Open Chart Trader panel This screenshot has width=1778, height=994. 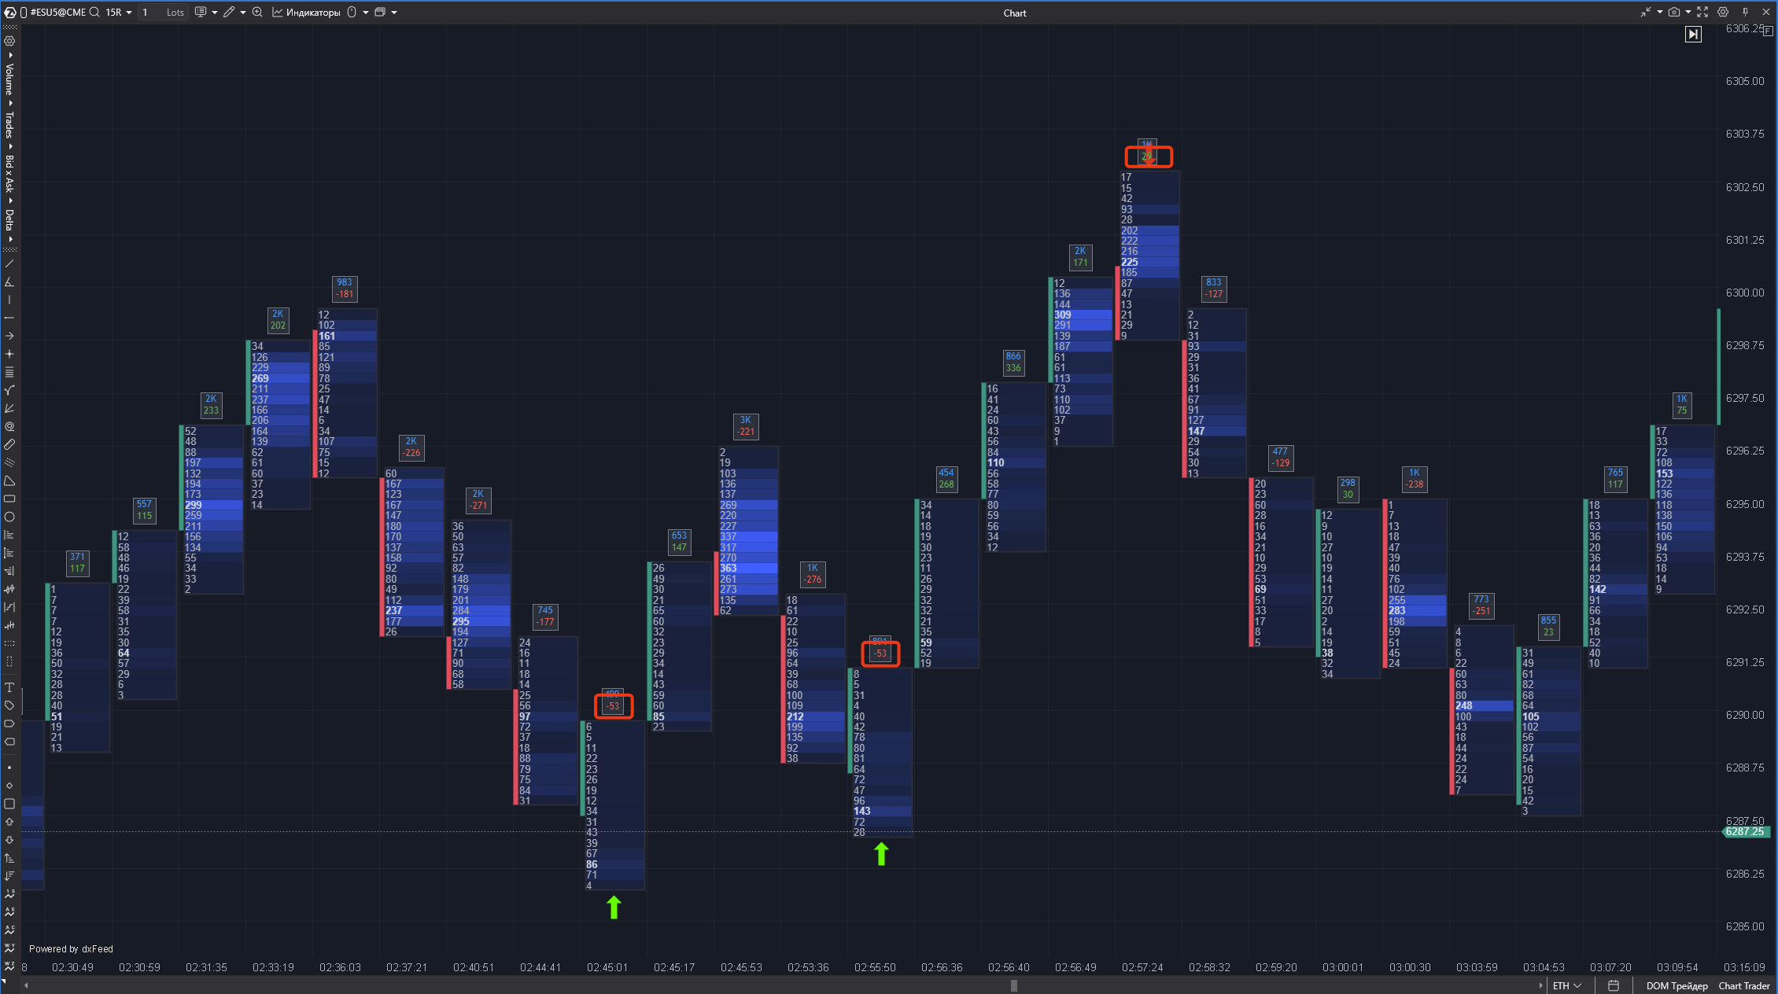point(1743,985)
